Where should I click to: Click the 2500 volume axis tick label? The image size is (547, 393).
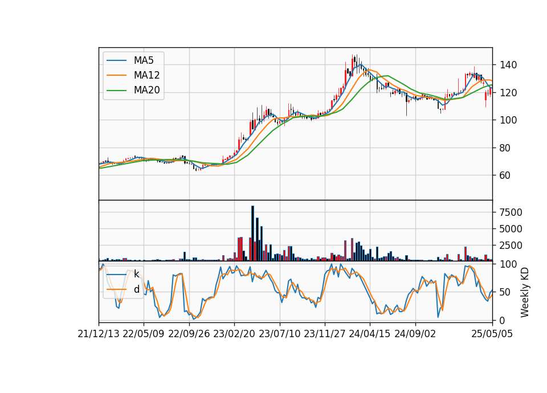511,245
